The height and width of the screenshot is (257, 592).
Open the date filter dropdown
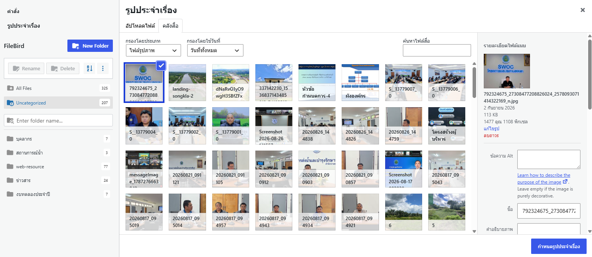[215, 50]
